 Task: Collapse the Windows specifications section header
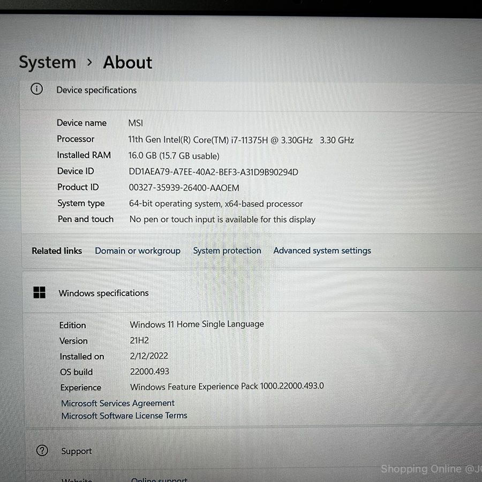tap(252, 292)
